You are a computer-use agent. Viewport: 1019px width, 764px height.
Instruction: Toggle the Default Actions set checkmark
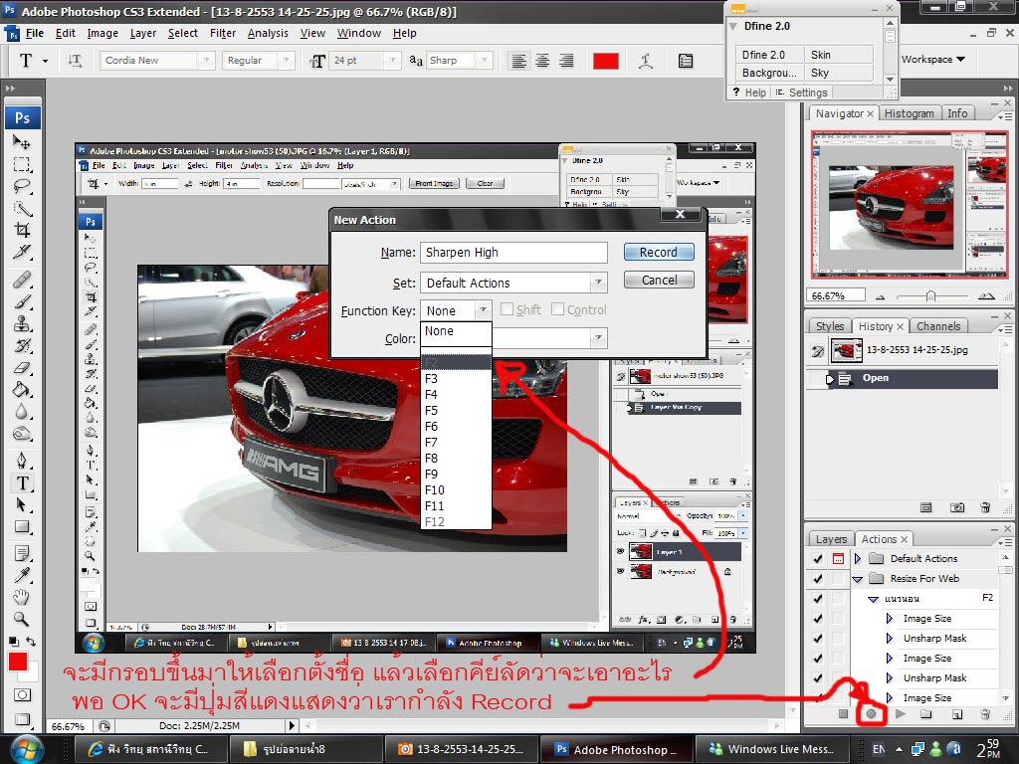pos(818,559)
